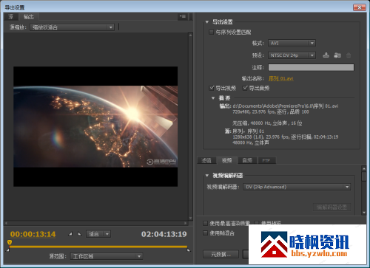The height and width of the screenshot is (268, 370).
Task: Click the set out point triangle icon
Action: [x=80, y=234]
